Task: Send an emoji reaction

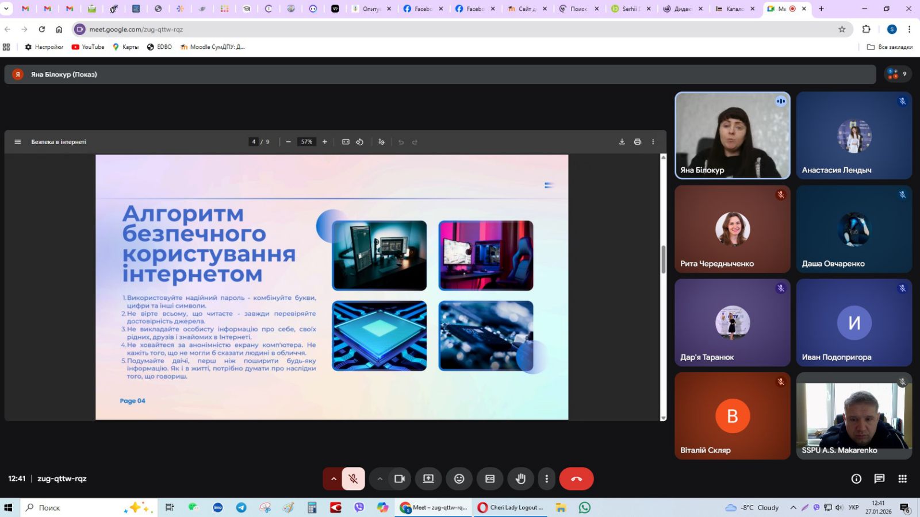Action: click(x=459, y=479)
